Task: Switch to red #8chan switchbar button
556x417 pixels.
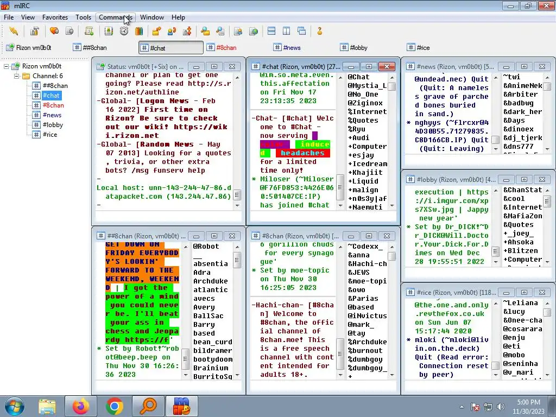Action: pyautogui.click(x=238, y=48)
